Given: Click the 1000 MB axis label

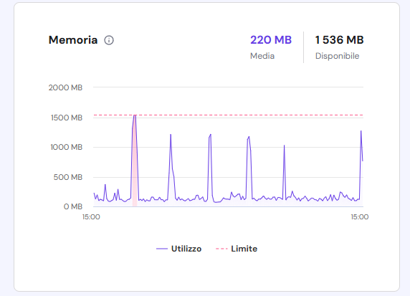Looking at the screenshot, I should [67, 147].
